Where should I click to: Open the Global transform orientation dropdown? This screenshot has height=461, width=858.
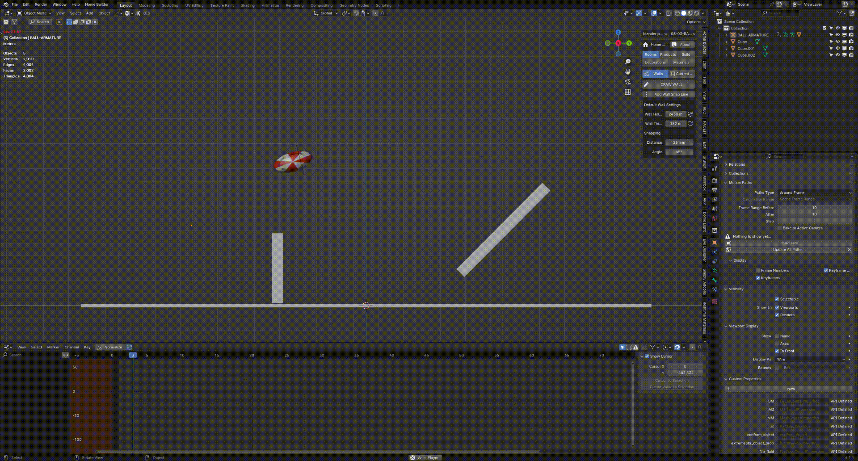pyautogui.click(x=326, y=13)
